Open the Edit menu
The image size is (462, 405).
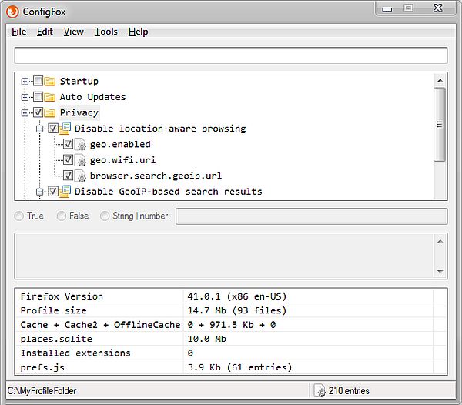pyautogui.click(x=45, y=32)
